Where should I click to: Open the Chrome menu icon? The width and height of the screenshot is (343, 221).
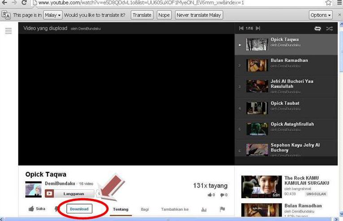[340, 3]
